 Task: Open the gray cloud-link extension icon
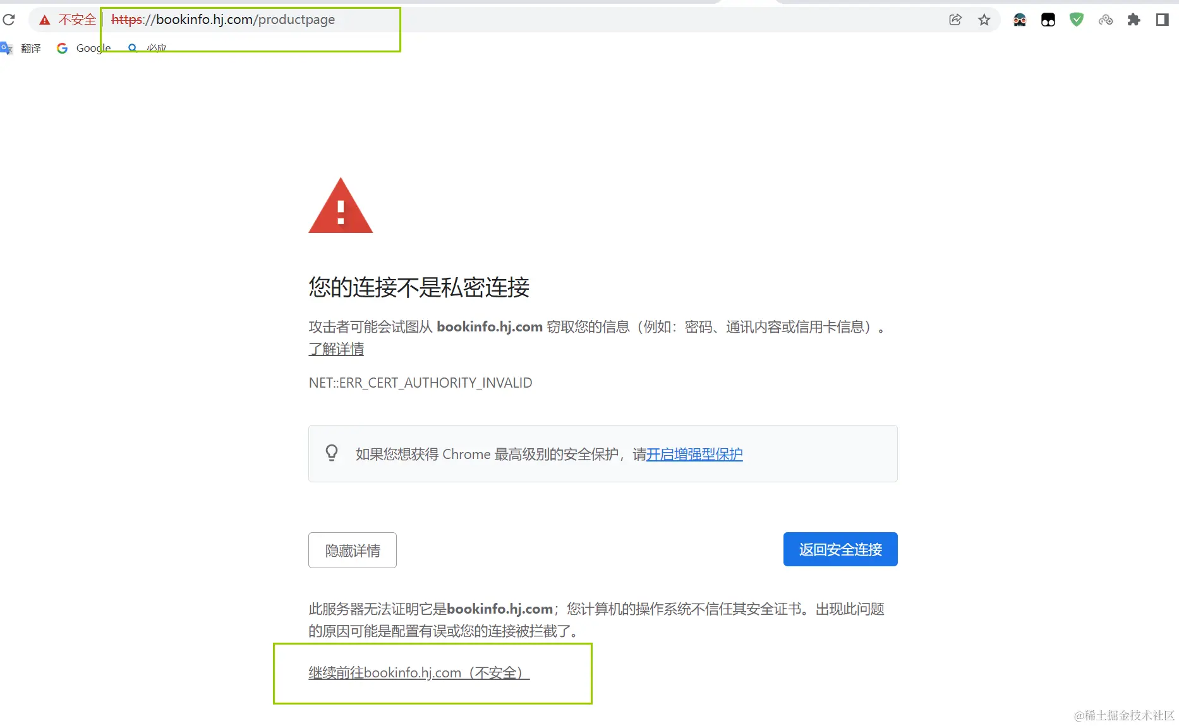[1106, 20]
